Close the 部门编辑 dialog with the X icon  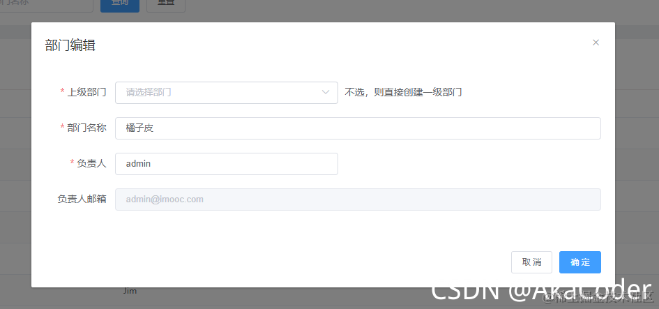point(596,43)
